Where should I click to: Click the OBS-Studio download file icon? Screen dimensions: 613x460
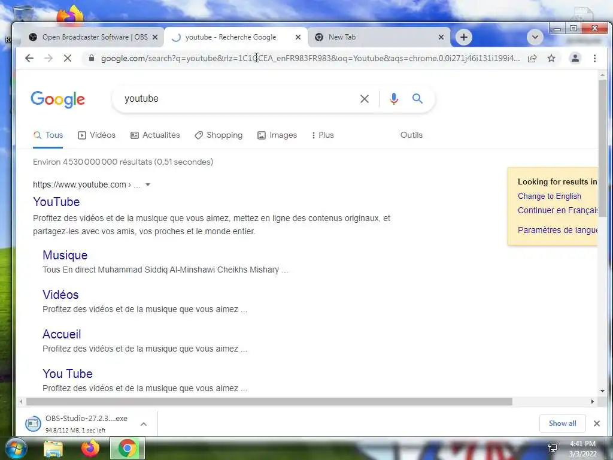tap(34, 423)
